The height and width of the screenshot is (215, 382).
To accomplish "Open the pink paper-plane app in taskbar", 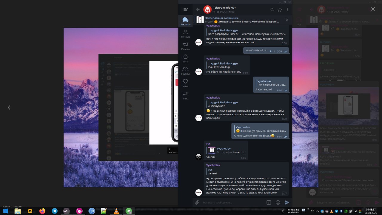I will pyautogui.click(x=79, y=211).
